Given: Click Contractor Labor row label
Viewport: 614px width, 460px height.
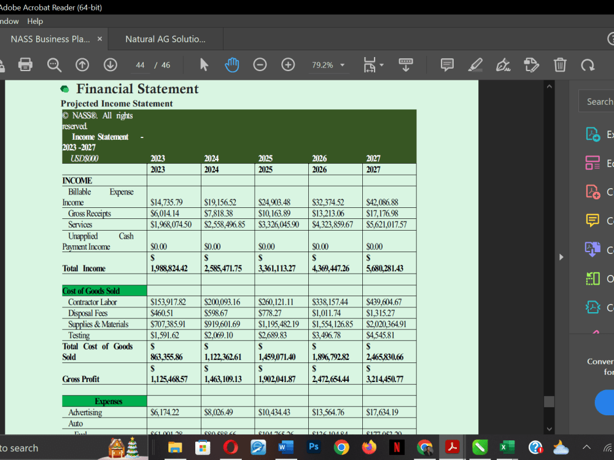Looking at the screenshot, I should (93, 302).
